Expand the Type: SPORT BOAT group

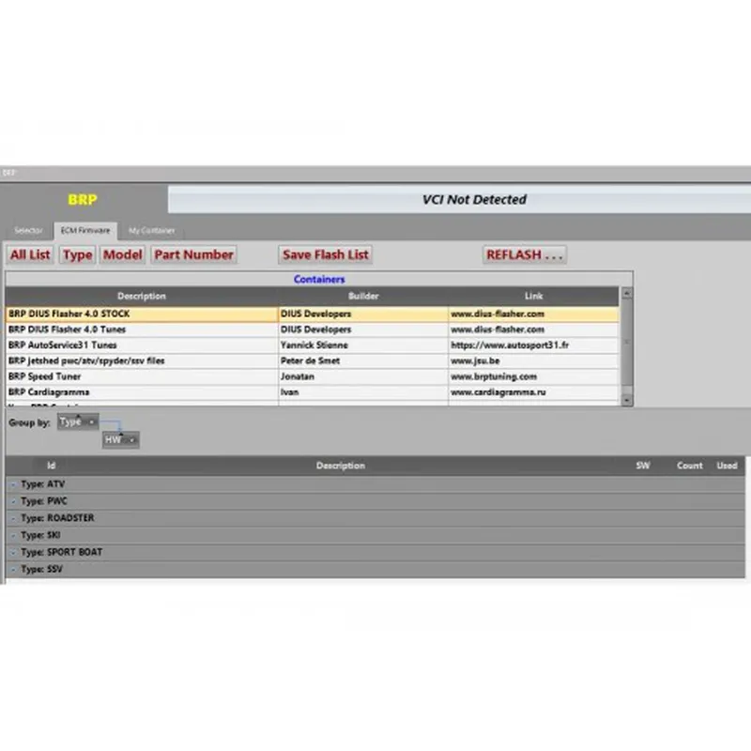pyautogui.click(x=13, y=552)
